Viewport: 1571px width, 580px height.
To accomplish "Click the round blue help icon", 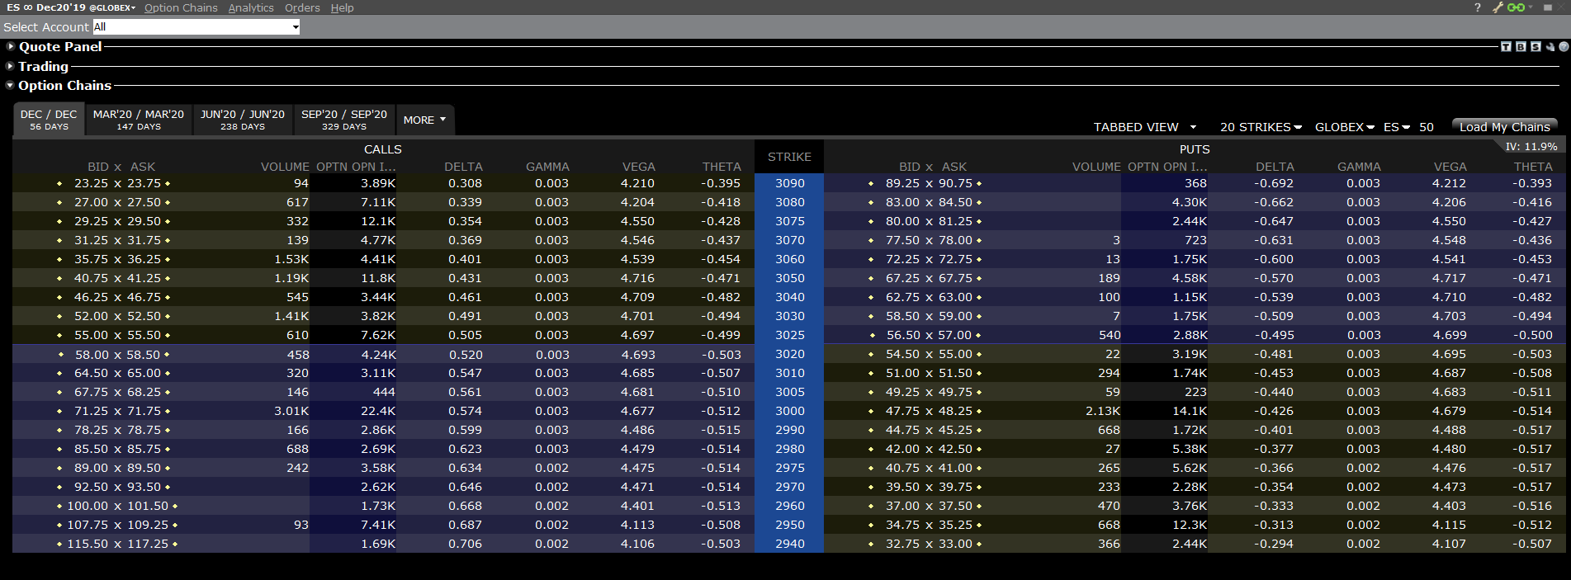I will coord(1564,47).
